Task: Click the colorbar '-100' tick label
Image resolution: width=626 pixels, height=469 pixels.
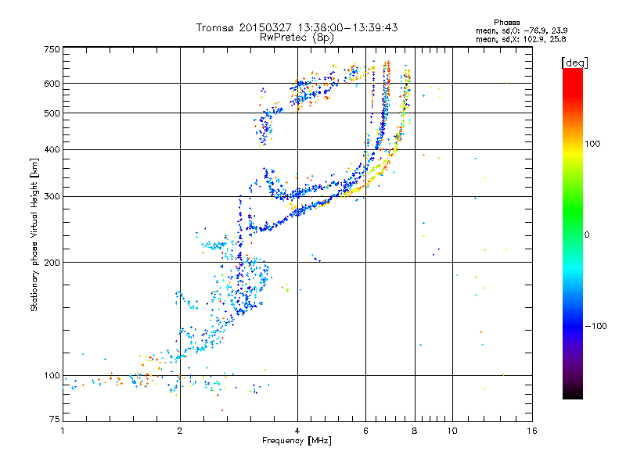Action: pyautogui.click(x=595, y=326)
